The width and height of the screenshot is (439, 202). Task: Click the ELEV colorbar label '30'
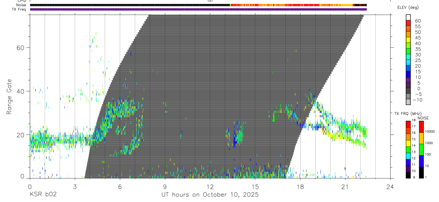pyautogui.click(x=418, y=55)
